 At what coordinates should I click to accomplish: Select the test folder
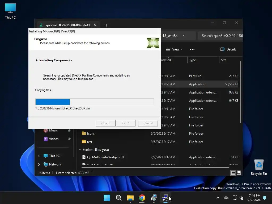[87, 142]
